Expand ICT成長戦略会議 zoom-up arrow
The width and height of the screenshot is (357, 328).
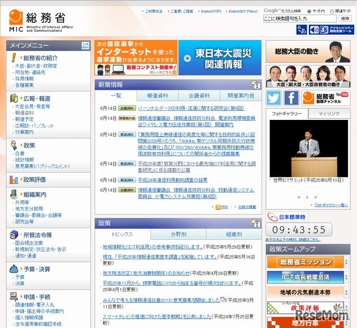(346, 277)
